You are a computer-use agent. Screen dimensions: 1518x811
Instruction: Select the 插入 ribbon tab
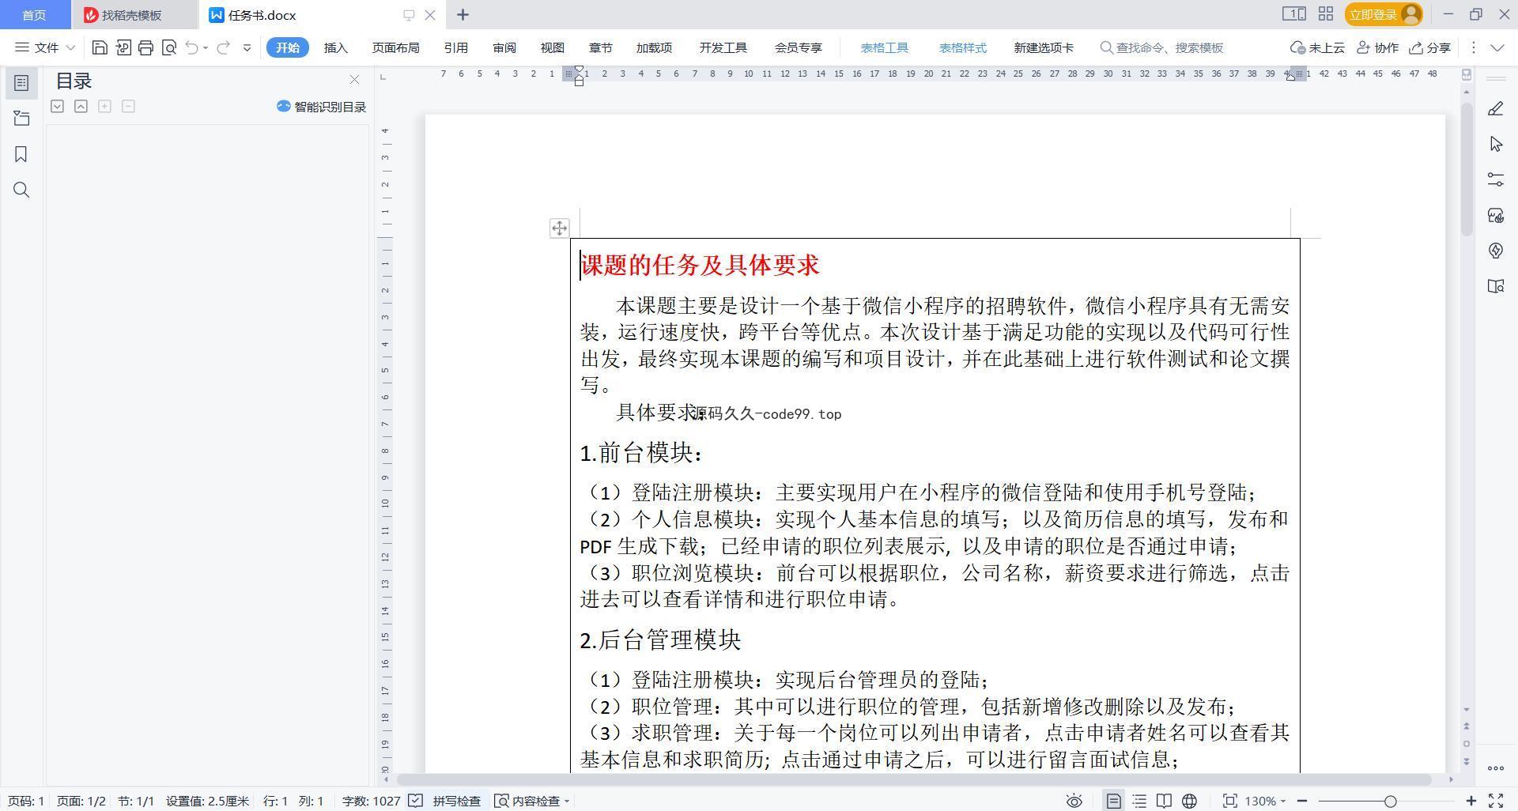[x=335, y=47]
